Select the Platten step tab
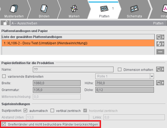The width and height of the screenshot is (167, 128). coord(104,10)
